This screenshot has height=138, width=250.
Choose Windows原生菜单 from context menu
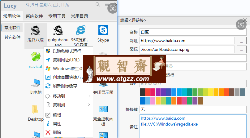click(x=64, y=69)
